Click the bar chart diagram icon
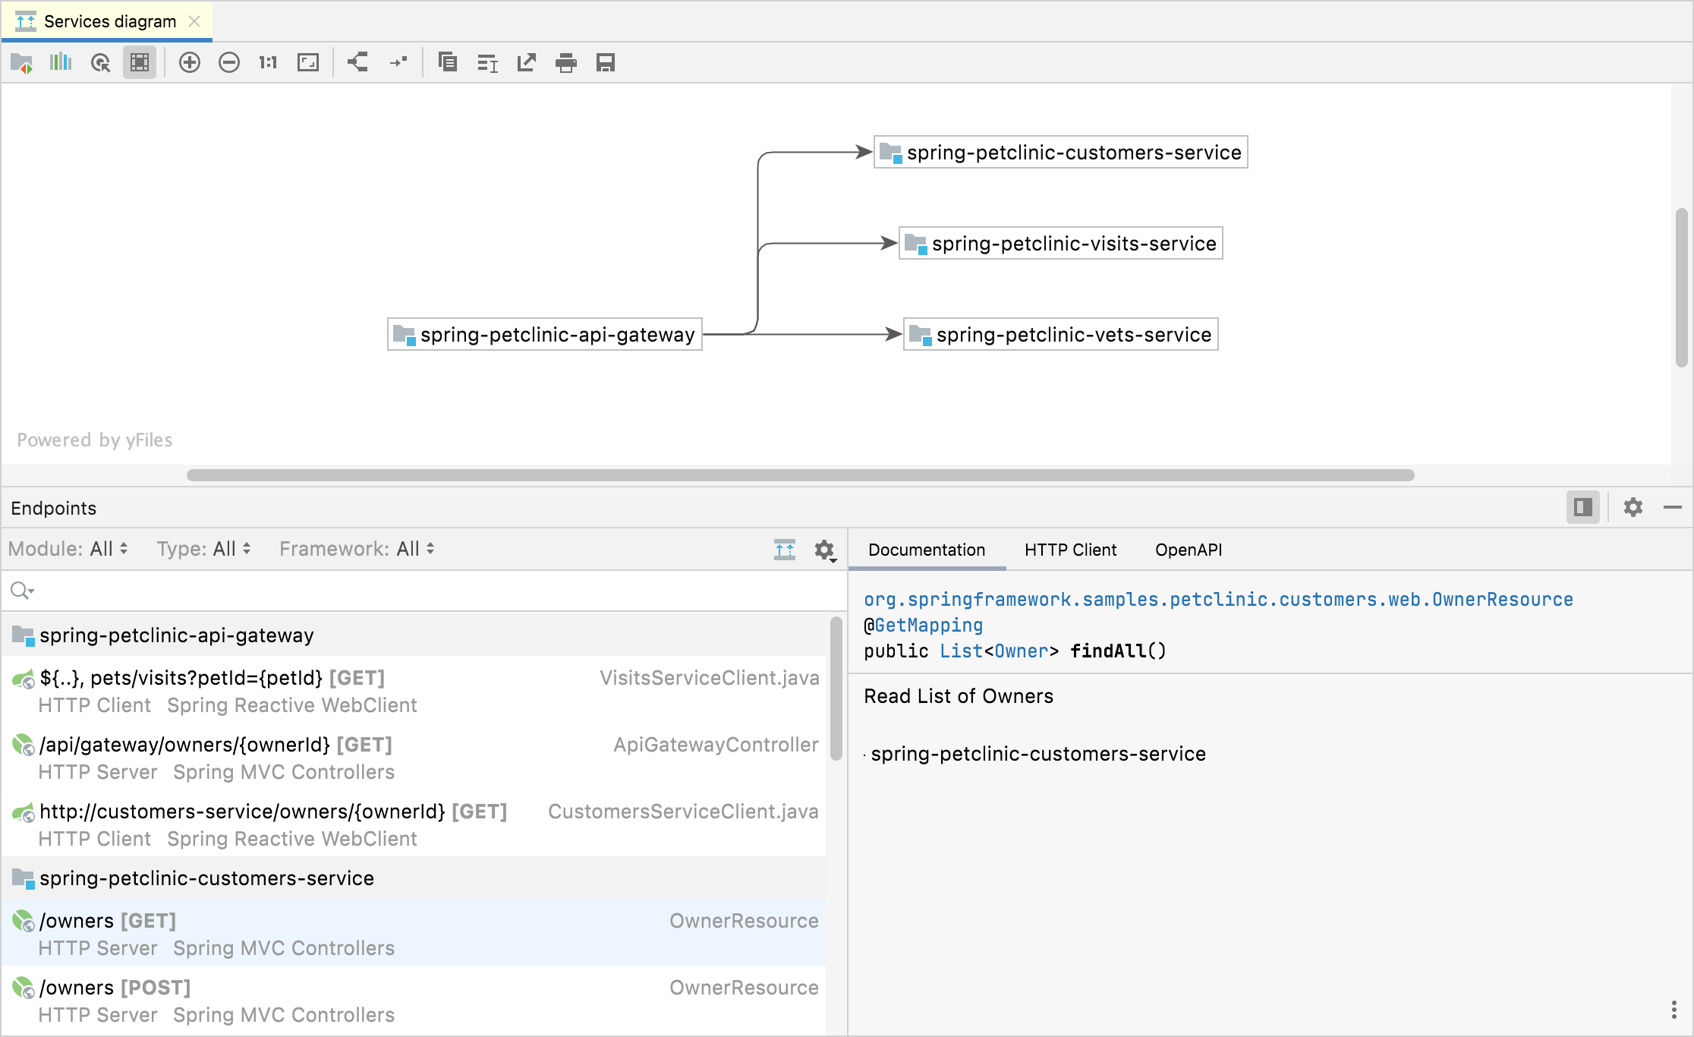The width and height of the screenshot is (1694, 1037). [x=61, y=63]
